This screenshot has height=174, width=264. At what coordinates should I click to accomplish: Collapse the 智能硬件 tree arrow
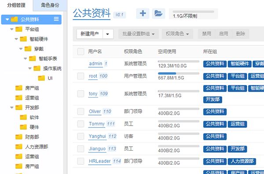click(x=16, y=39)
